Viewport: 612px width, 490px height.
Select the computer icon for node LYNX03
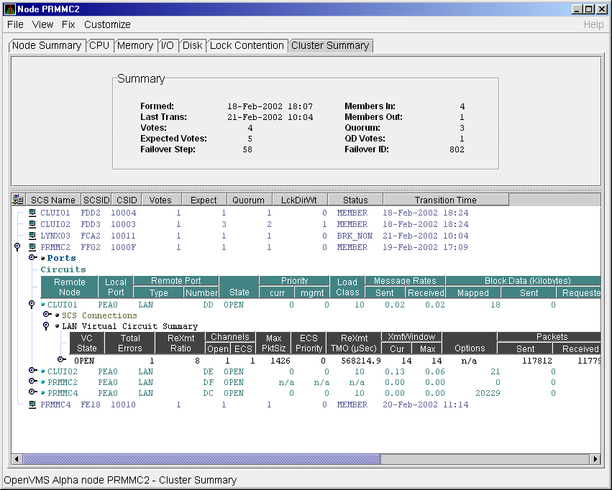(x=33, y=236)
